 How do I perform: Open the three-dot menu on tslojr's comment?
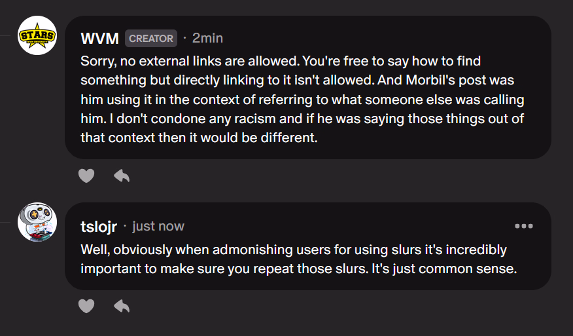pyautogui.click(x=524, y=226)
